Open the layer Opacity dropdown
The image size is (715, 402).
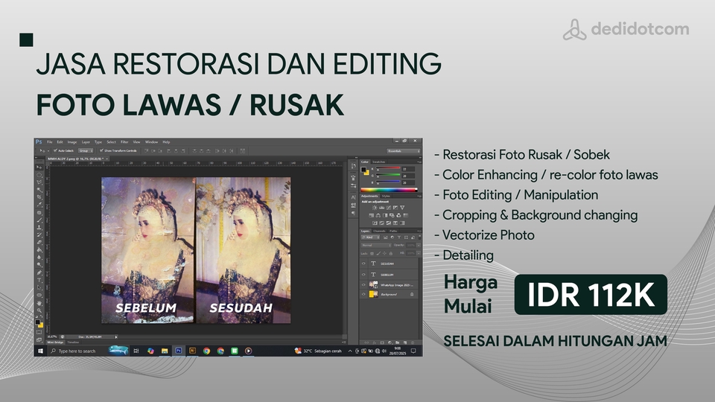click(419, 245)
